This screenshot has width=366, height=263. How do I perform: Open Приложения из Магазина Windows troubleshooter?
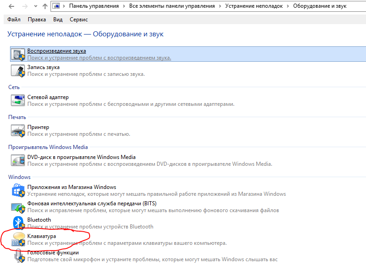(x=71, y=187)
